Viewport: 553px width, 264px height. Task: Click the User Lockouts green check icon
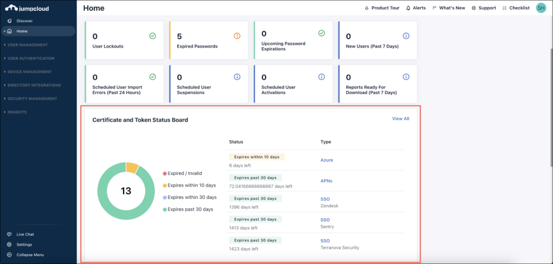point(153,36)
